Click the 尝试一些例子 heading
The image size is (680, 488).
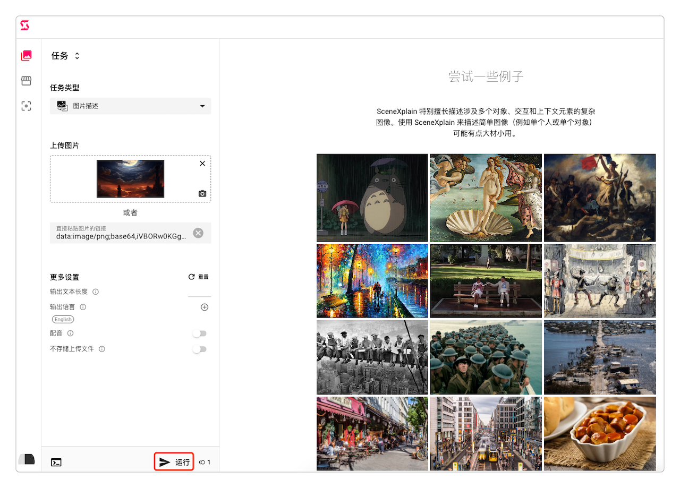click(x=486, y=76)
